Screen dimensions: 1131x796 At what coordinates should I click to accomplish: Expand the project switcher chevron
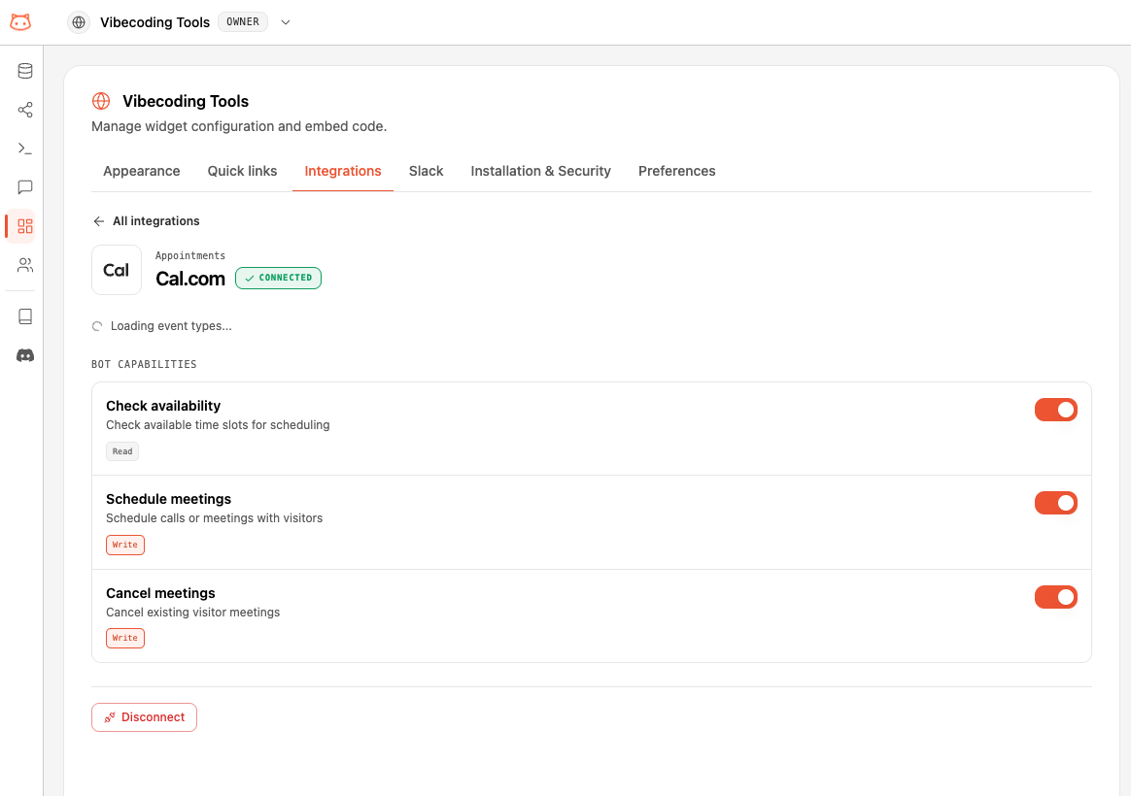[x=286, y=22]
